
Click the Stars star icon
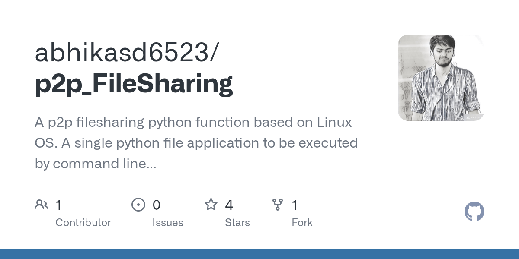(211, 204)
